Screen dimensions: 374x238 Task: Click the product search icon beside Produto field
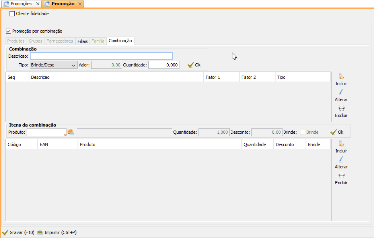[70, 132]
